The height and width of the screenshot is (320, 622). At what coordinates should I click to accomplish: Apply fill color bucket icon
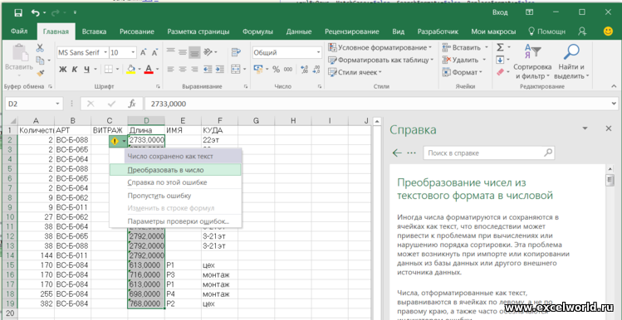tap(130, 70)
